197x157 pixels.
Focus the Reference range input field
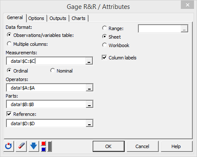[x=46, y=123]
